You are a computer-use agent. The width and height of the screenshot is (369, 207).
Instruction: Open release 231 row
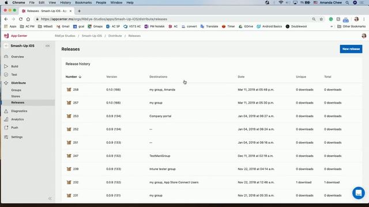212,195
